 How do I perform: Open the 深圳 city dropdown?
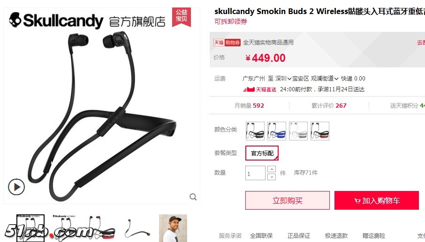pos(283,79)
